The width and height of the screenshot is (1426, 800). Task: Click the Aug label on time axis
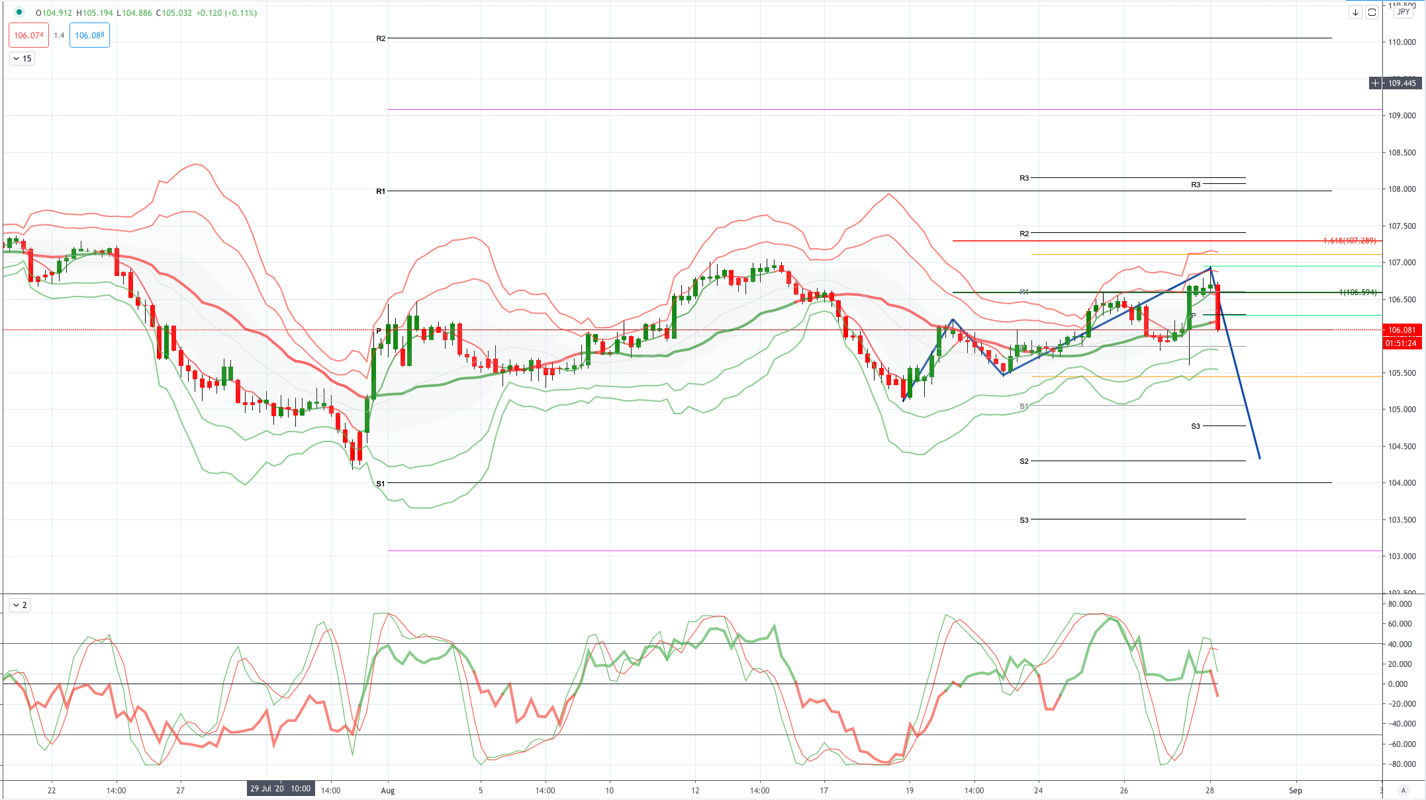pyautogui.click(x=388, y=790)
